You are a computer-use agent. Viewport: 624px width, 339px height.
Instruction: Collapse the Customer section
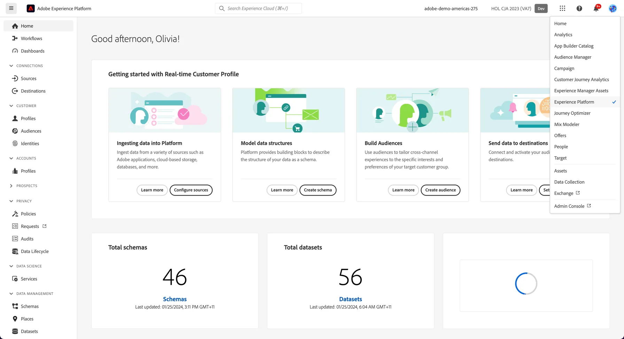11,106
